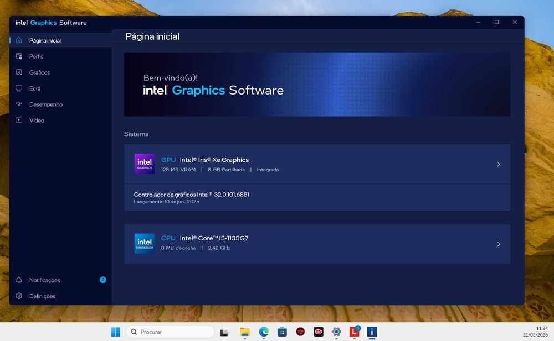Open the Windows Start menu

pyautogui.click(x=115, y=332)
